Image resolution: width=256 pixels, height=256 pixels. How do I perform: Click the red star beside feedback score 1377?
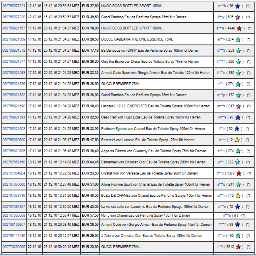tap(239, 173)
